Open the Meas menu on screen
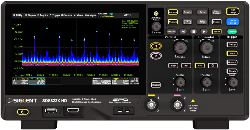250x130 pixels. click(78, 15)
